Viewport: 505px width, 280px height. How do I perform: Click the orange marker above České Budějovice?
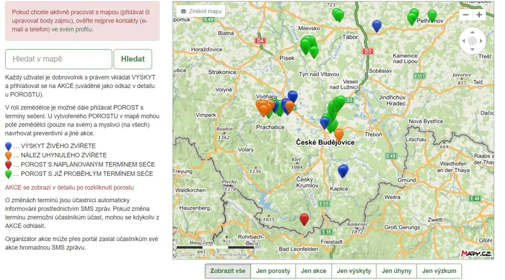click(x=339, y=134)
